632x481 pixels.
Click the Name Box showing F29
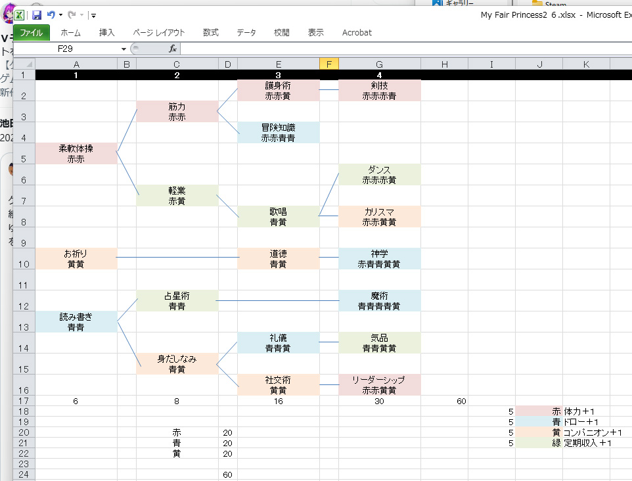[x=66, y=49]
